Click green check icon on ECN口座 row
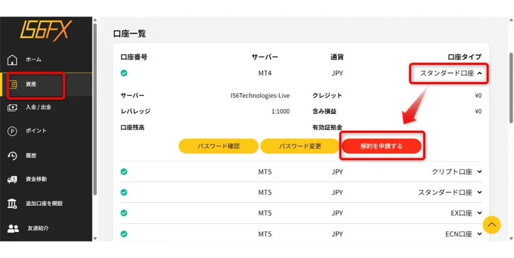This screenshot has width=514, height=258. tap(124, 234)
